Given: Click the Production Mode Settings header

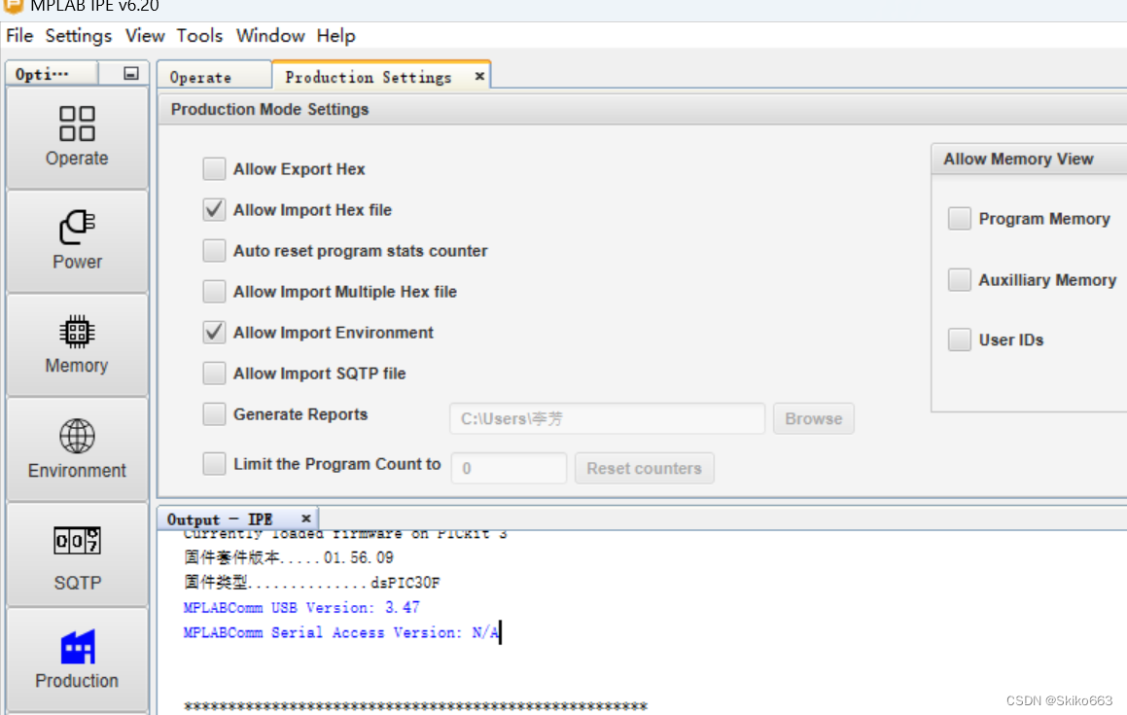Looking at the screenshot, I should pyautogui.click(x=269, y=109).
